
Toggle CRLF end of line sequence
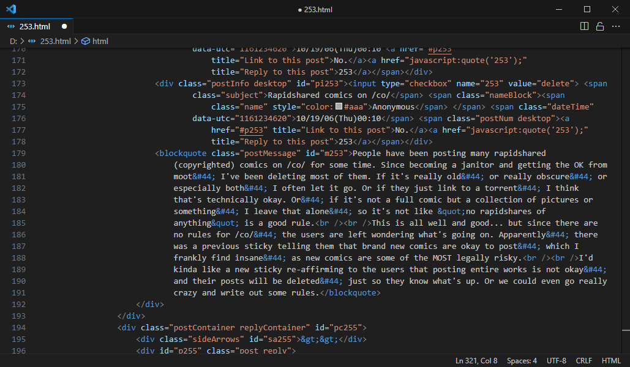[584, 360]
